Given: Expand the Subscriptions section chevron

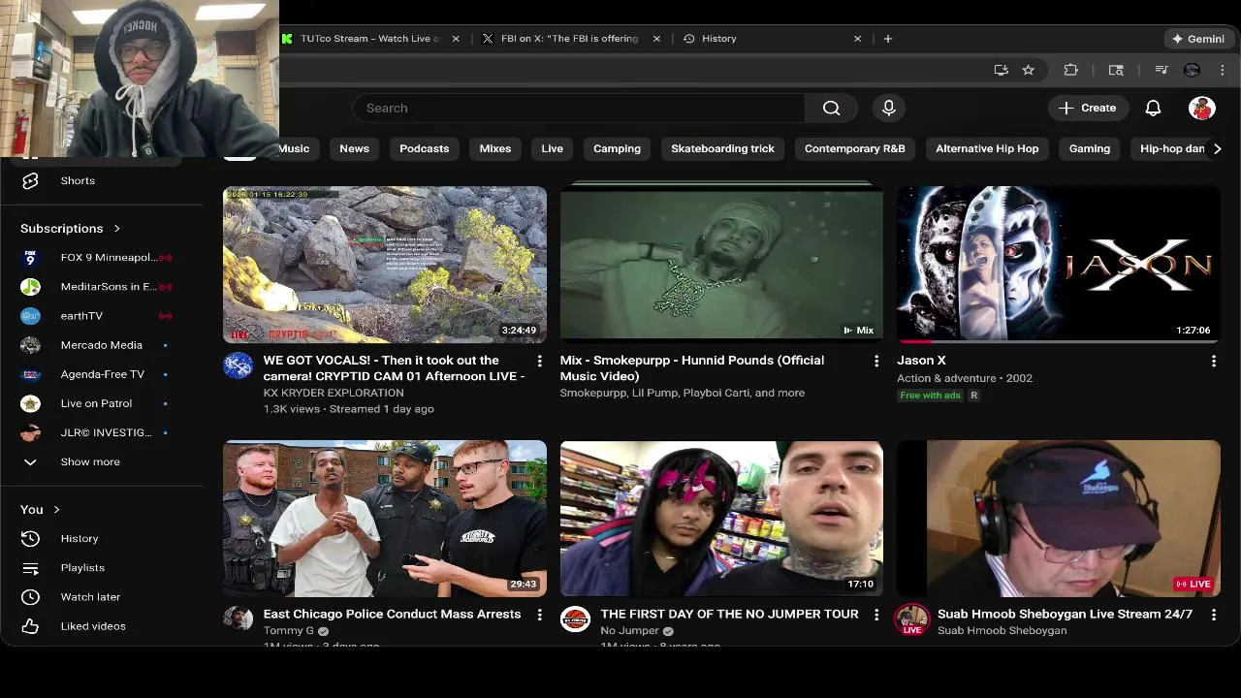Looking at the screenshot, I should pyautogui.click(x=117, y=229).
